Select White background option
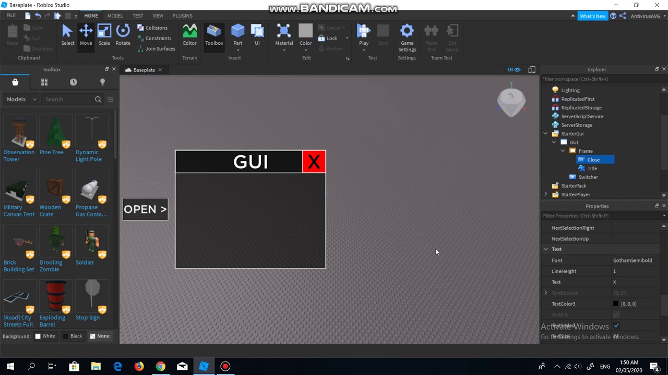Viewport: 668px width, 375px height. click(45, 336)
